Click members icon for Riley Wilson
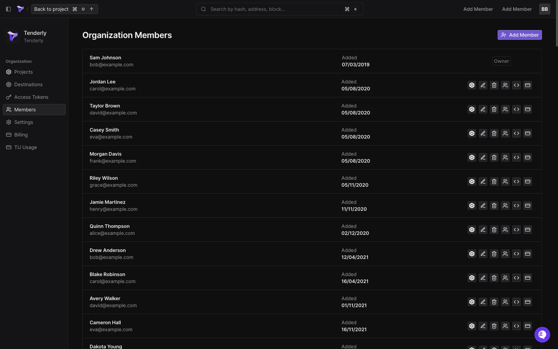 coord(505,181)
